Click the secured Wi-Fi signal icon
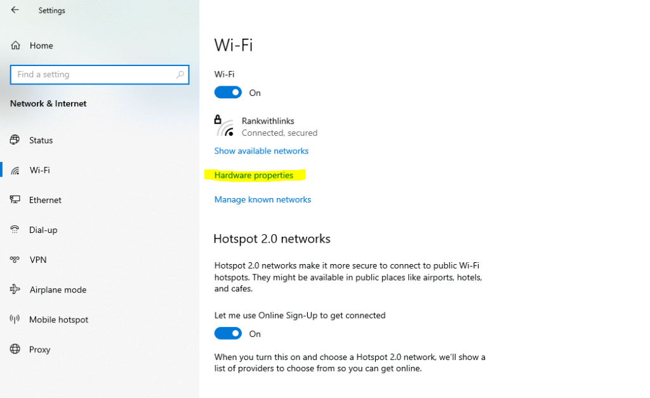 pyautogui.click(x=225, y=127)
